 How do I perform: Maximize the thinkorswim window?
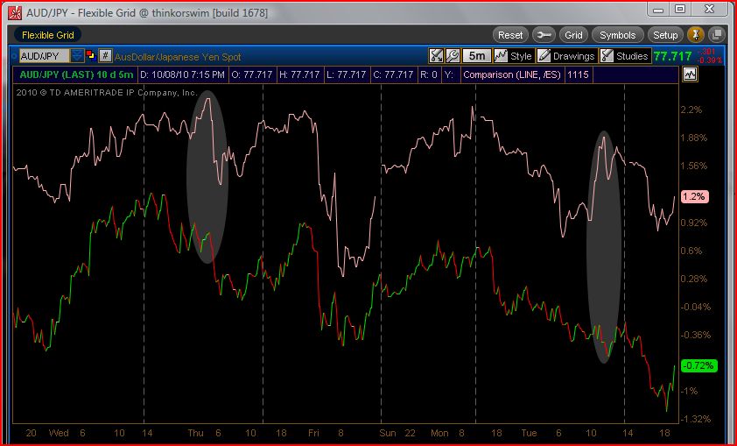click(x=680, y=9)
